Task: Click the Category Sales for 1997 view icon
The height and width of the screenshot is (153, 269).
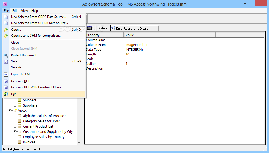Action: pyautogui.click(x=20, y=121)
